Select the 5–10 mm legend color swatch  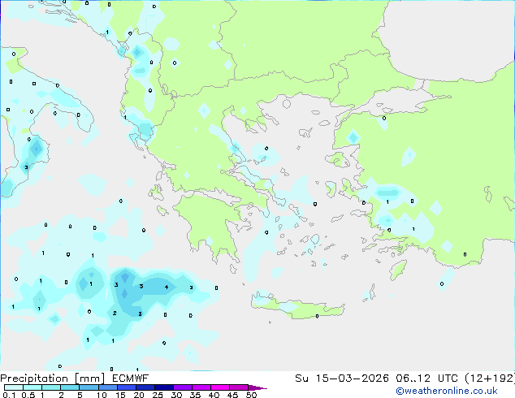coord(89,387)
